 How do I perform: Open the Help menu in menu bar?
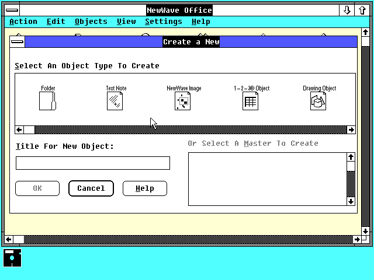[x=201, y=22]
